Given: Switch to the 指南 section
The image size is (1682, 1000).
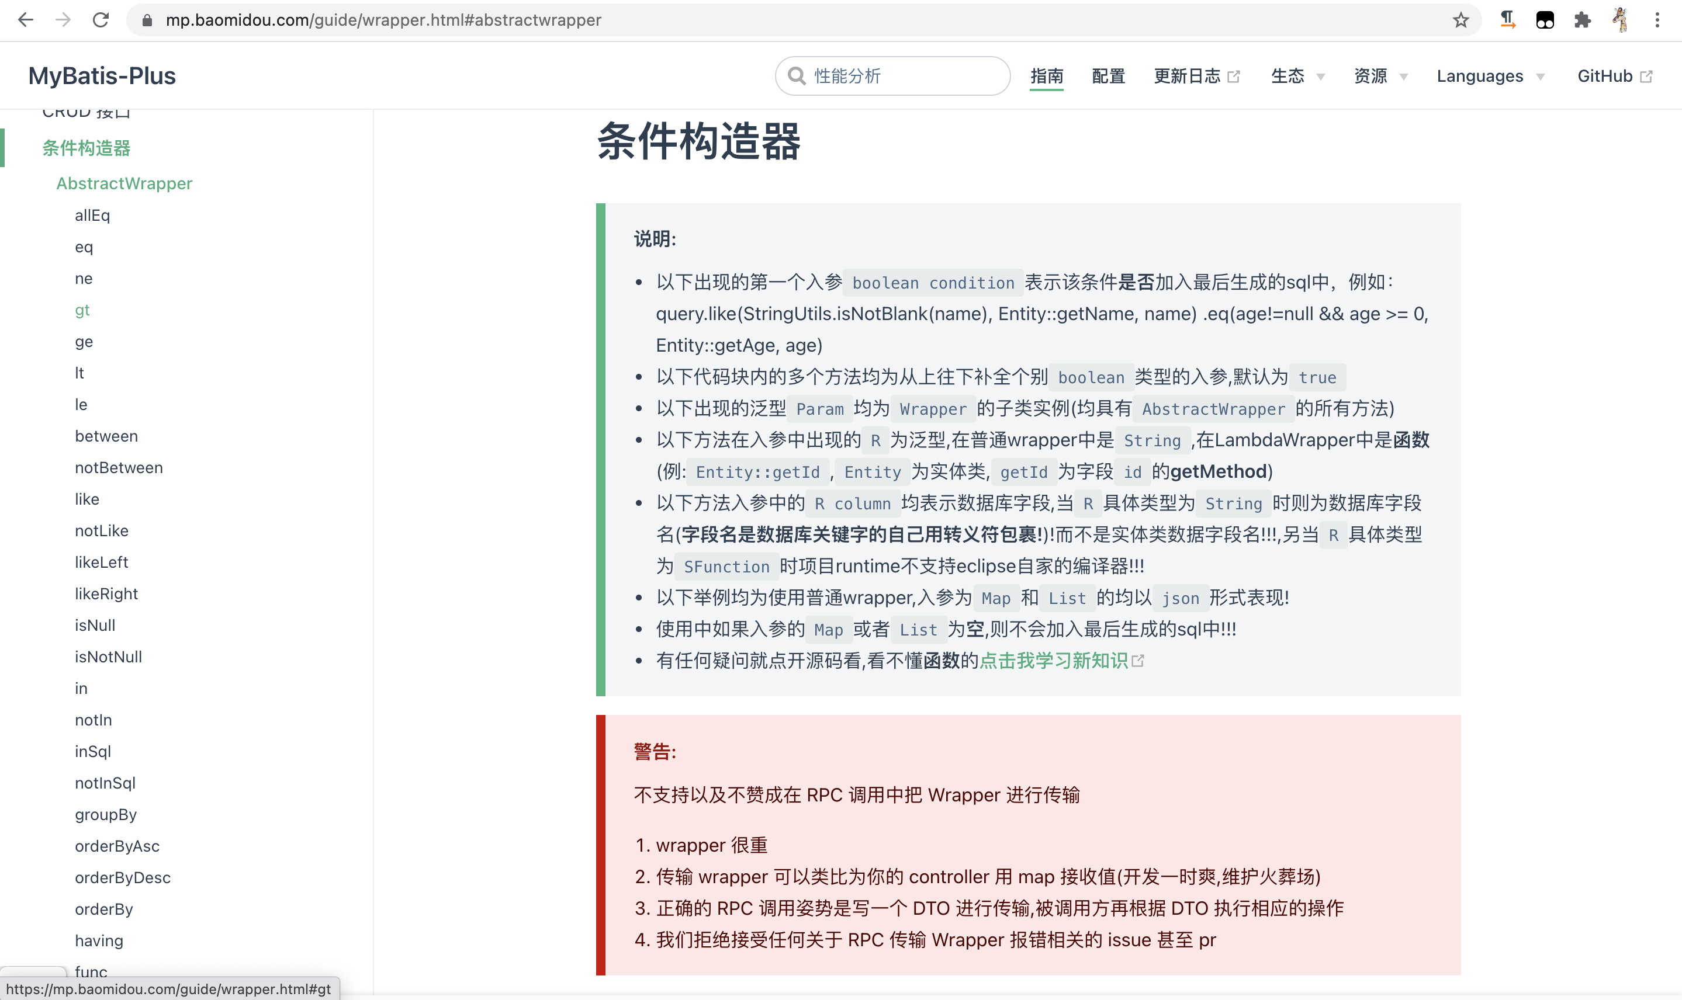Looking at the screenshot, I should [1047, 75].
